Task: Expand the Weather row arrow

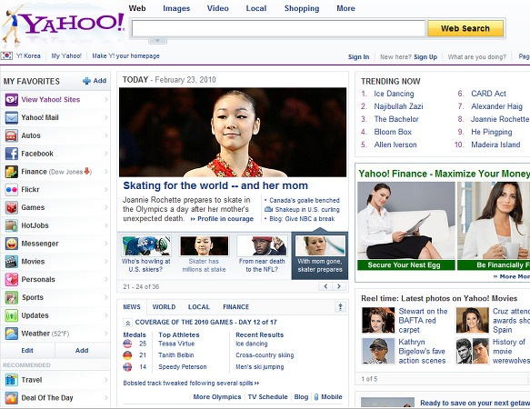Action: pos(106,334)
